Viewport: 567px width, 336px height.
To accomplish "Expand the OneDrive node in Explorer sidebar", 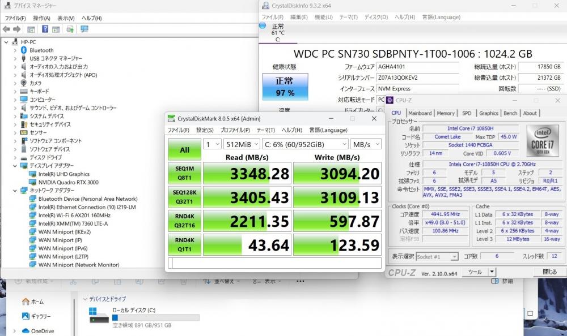I will tap(15, 331).
